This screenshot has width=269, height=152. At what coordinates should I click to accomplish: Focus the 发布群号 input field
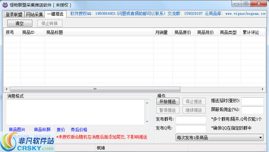tap(191, 120)
